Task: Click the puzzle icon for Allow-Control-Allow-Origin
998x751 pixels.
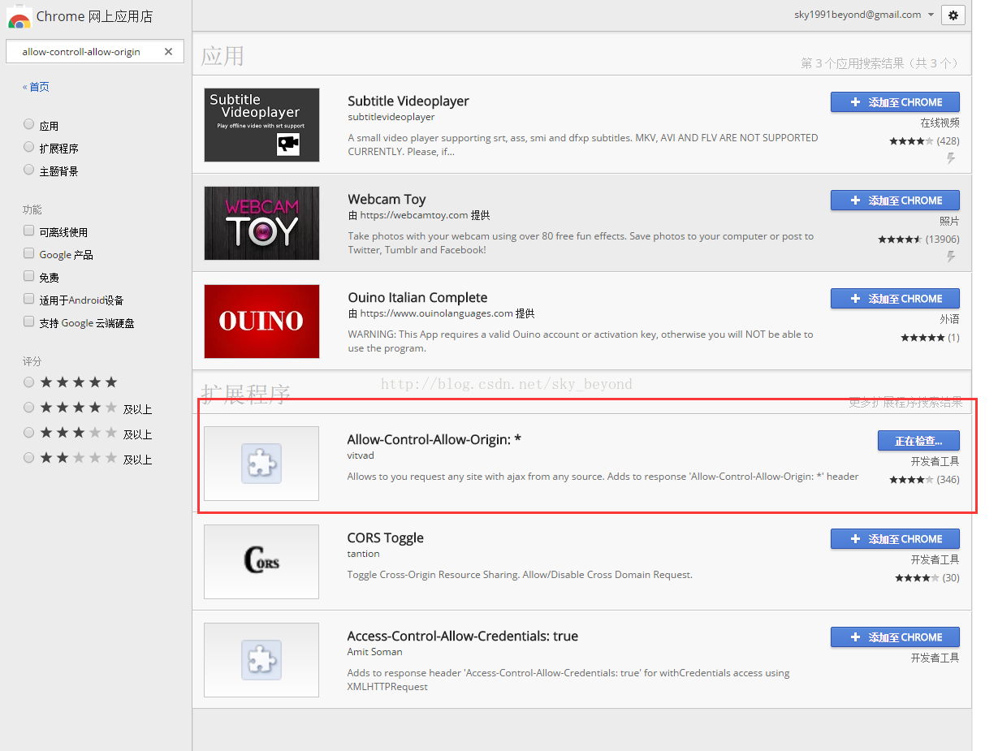Action: coord(261,464)
